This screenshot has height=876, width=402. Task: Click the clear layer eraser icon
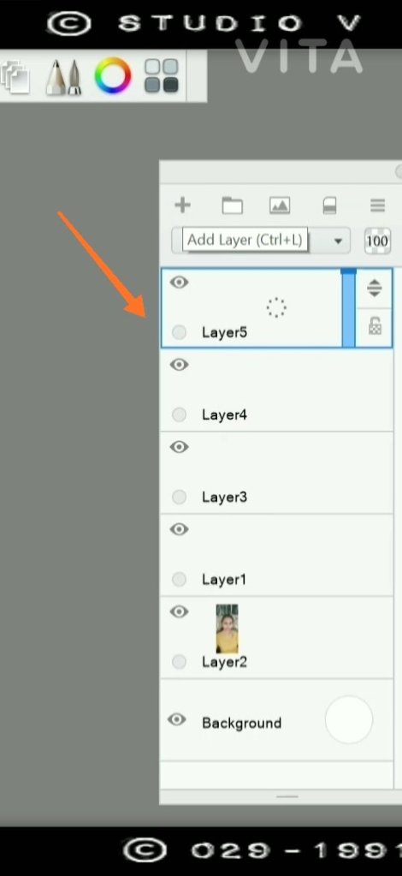[x=329, y=206]
